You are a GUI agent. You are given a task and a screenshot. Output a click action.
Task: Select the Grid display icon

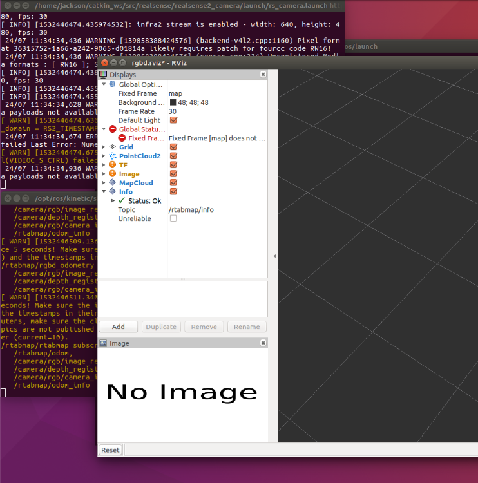pyautogui.click(x=113, y=147)
